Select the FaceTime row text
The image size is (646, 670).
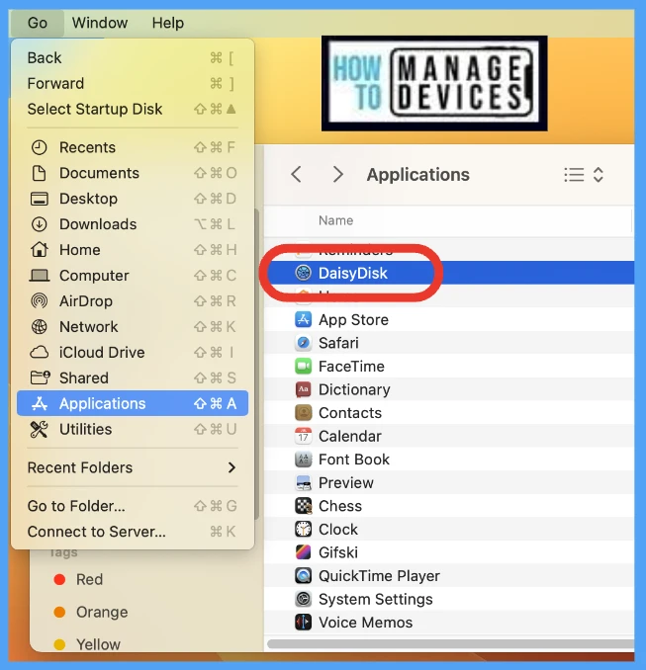point(351,367)
